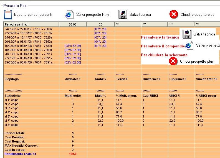
Task: Click the 'Statistiche' section label
Action: [12, 96]
